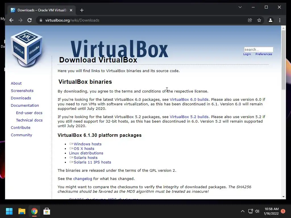Click the VirtualBox cube logo
Image resolution: width=291 pixels, height=218 pixels.
[26, 48]
